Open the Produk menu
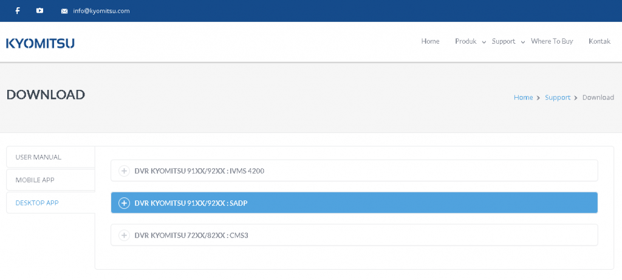The width and height of the screenshot is (622, 280). 466,41
